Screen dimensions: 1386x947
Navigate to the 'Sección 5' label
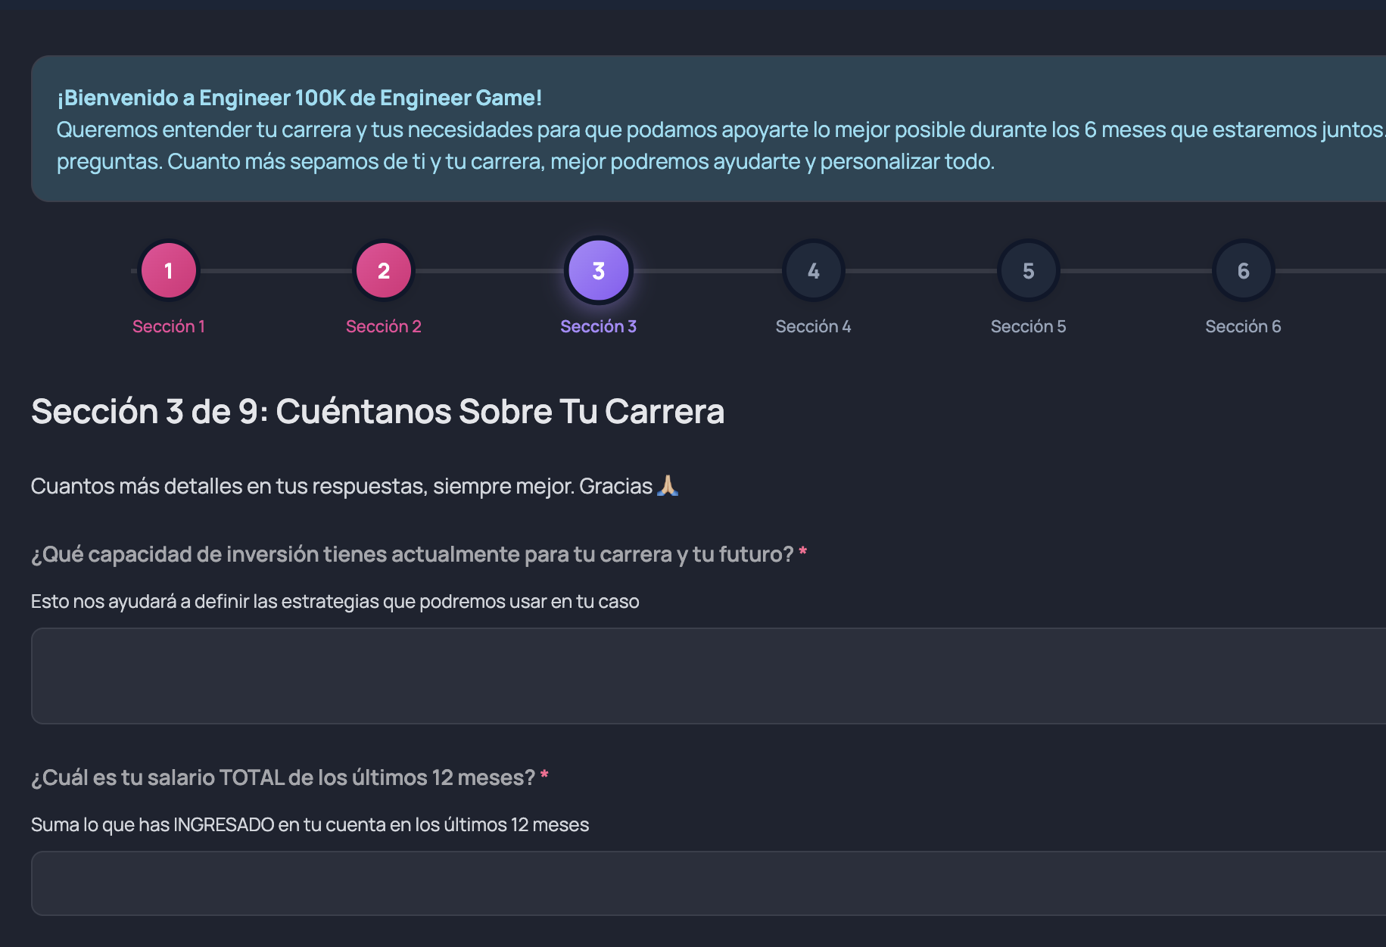(1028, 326)
